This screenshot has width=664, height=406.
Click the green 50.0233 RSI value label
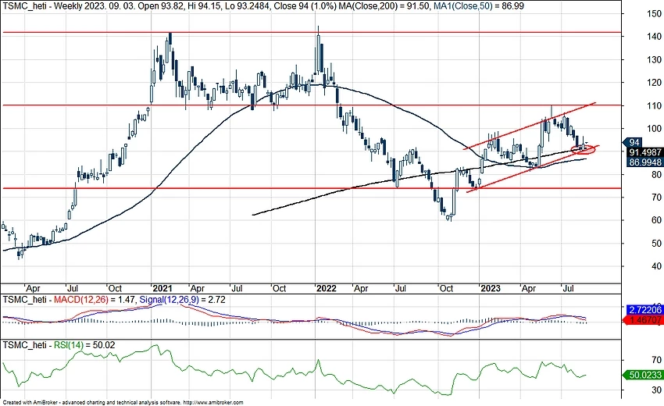(x=644, y=375)
